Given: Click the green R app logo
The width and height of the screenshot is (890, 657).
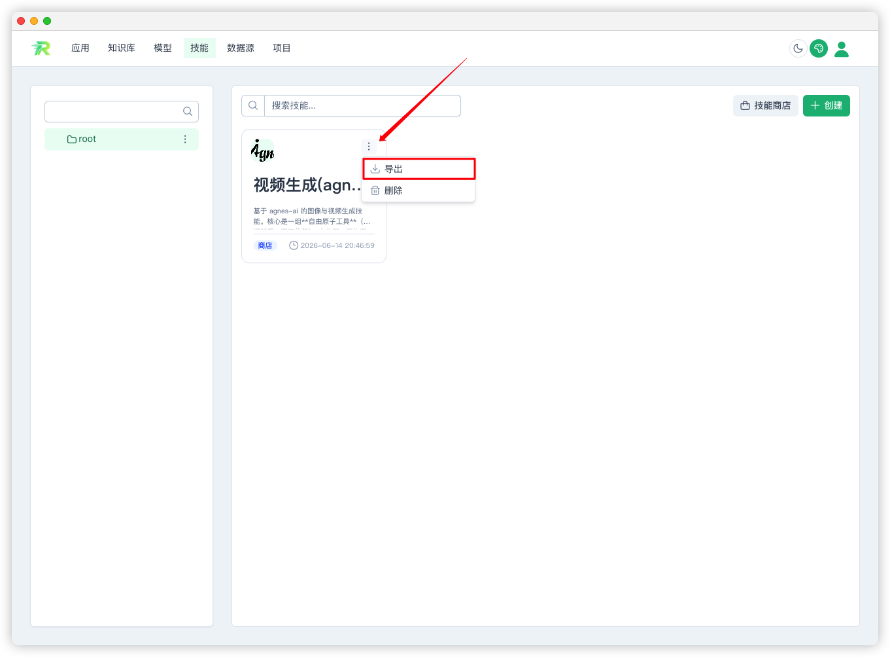Looking at the screenshot, I should coord(41,48).
